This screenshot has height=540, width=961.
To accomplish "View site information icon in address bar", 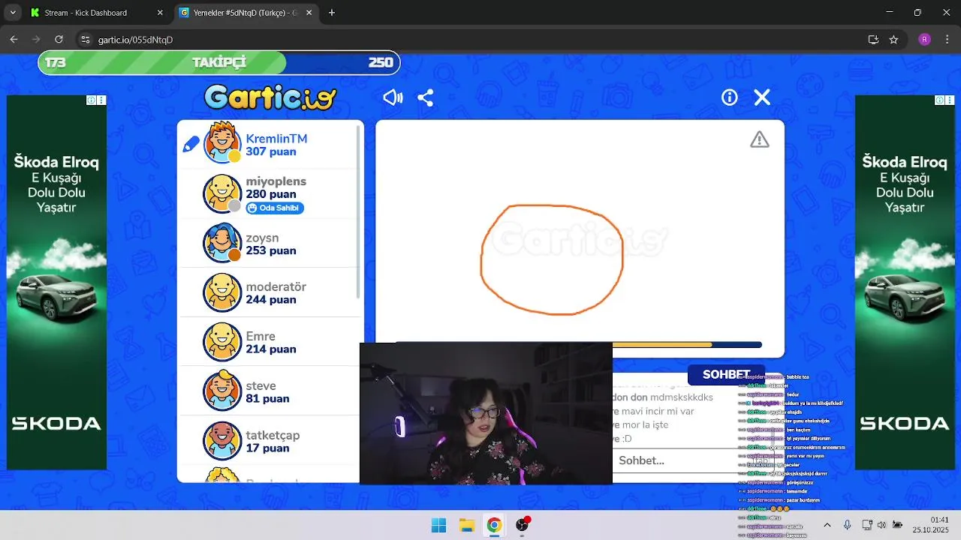I will pyautogui.click(x=86, y=39).
